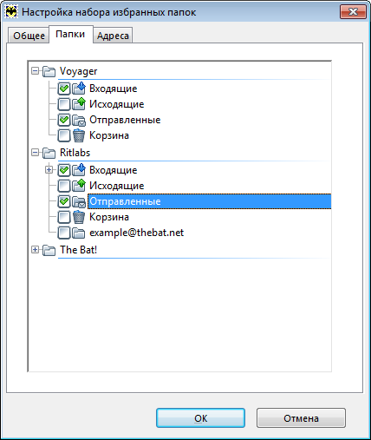Switch to the Общее tab
This screenshot has height=440, width=371.
coord(29,36)
